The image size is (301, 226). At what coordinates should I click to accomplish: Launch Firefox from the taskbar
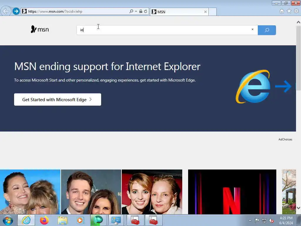pyautogui.click(x=44, y=220)
